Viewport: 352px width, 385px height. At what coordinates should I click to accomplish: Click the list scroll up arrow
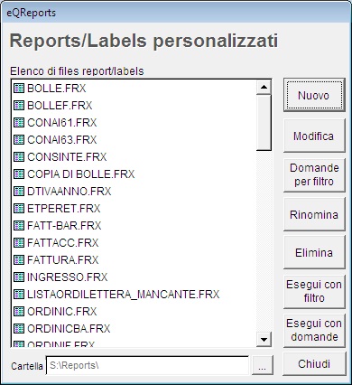(x=264, y=88)
